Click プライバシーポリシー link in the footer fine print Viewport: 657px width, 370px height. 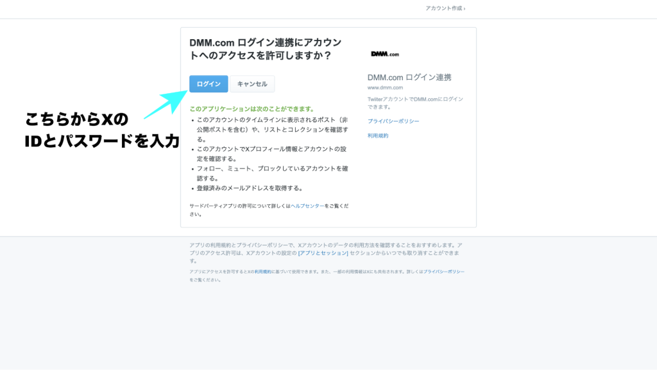pos(443,272)
